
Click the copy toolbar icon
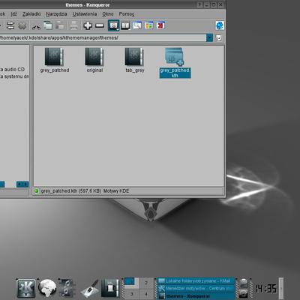(x=48, y=25)
